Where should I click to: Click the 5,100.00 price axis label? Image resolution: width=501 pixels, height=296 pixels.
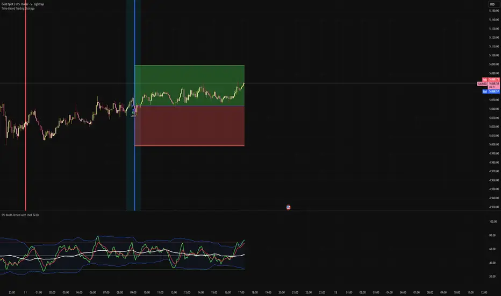click(494, 55)
